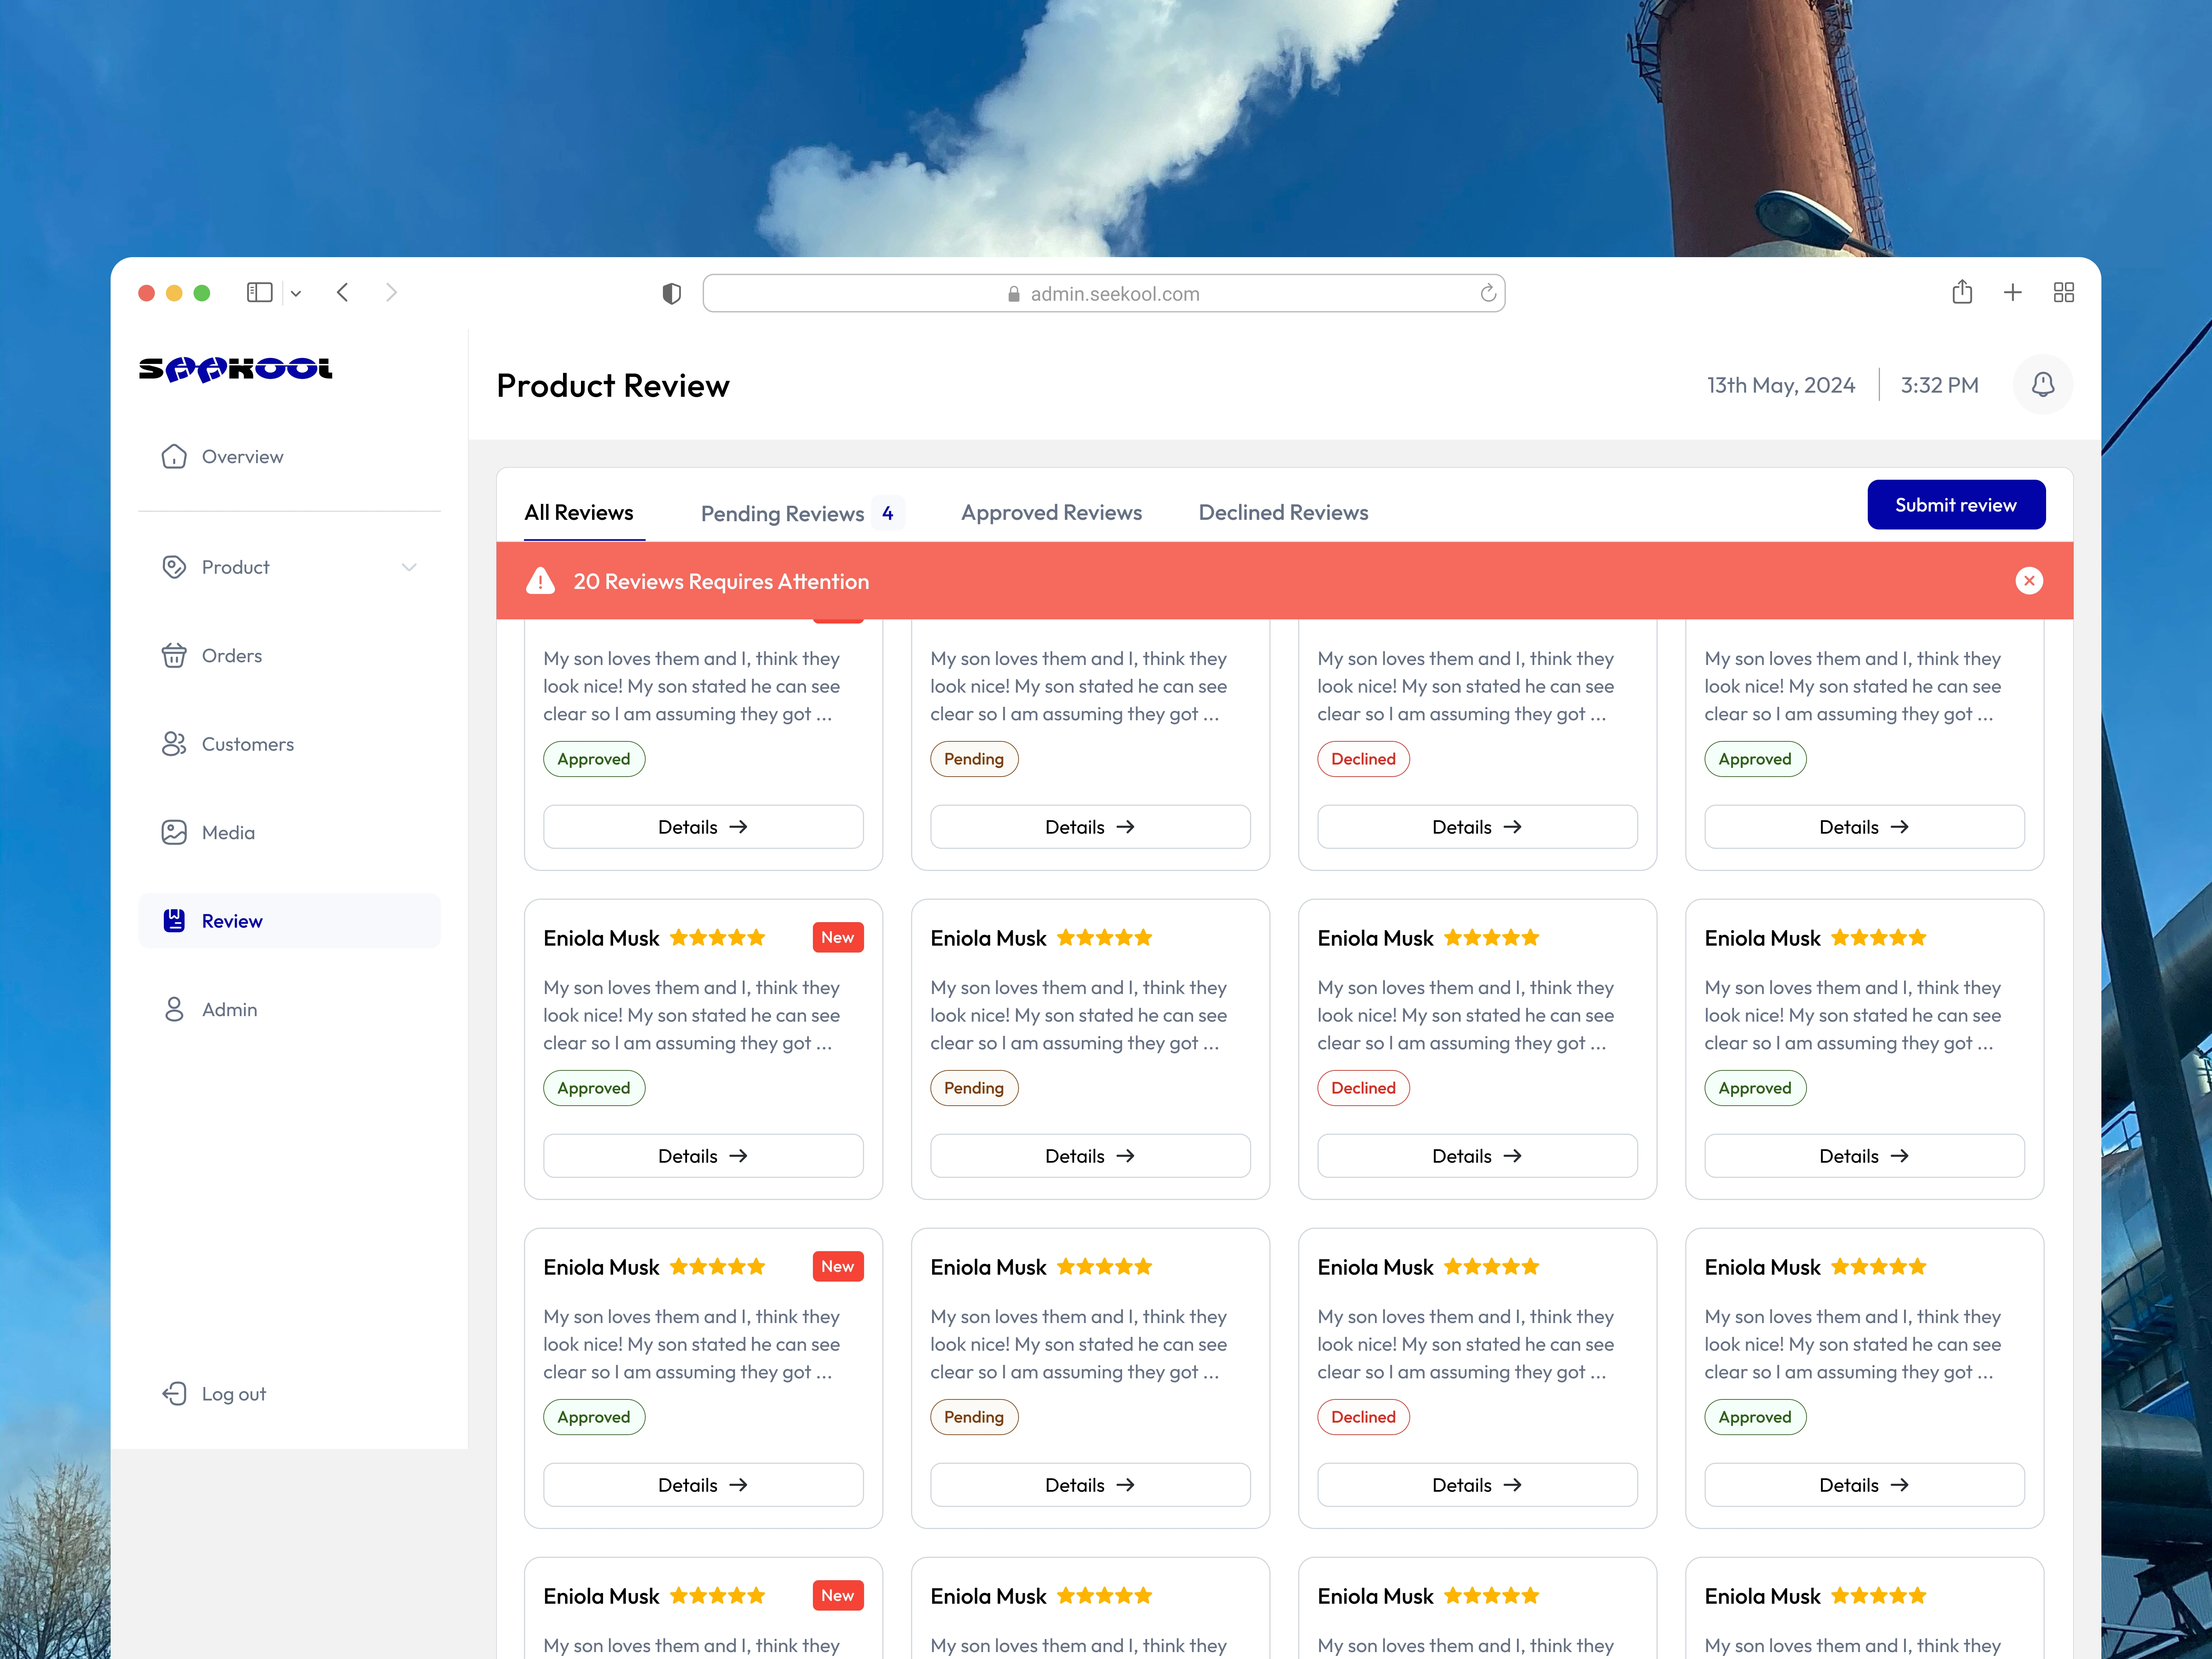Viewport: 2212px width, 1659px height.
Task: Click the Media image icon
Action: pos(174,832)
